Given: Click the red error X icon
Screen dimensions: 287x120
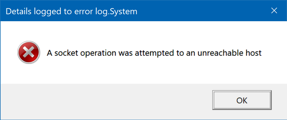Looking at the screenshot, I should click(29, 52).
